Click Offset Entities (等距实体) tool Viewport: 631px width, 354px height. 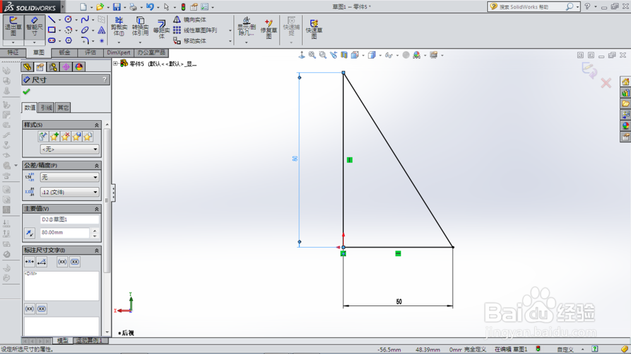coord(162,29)
